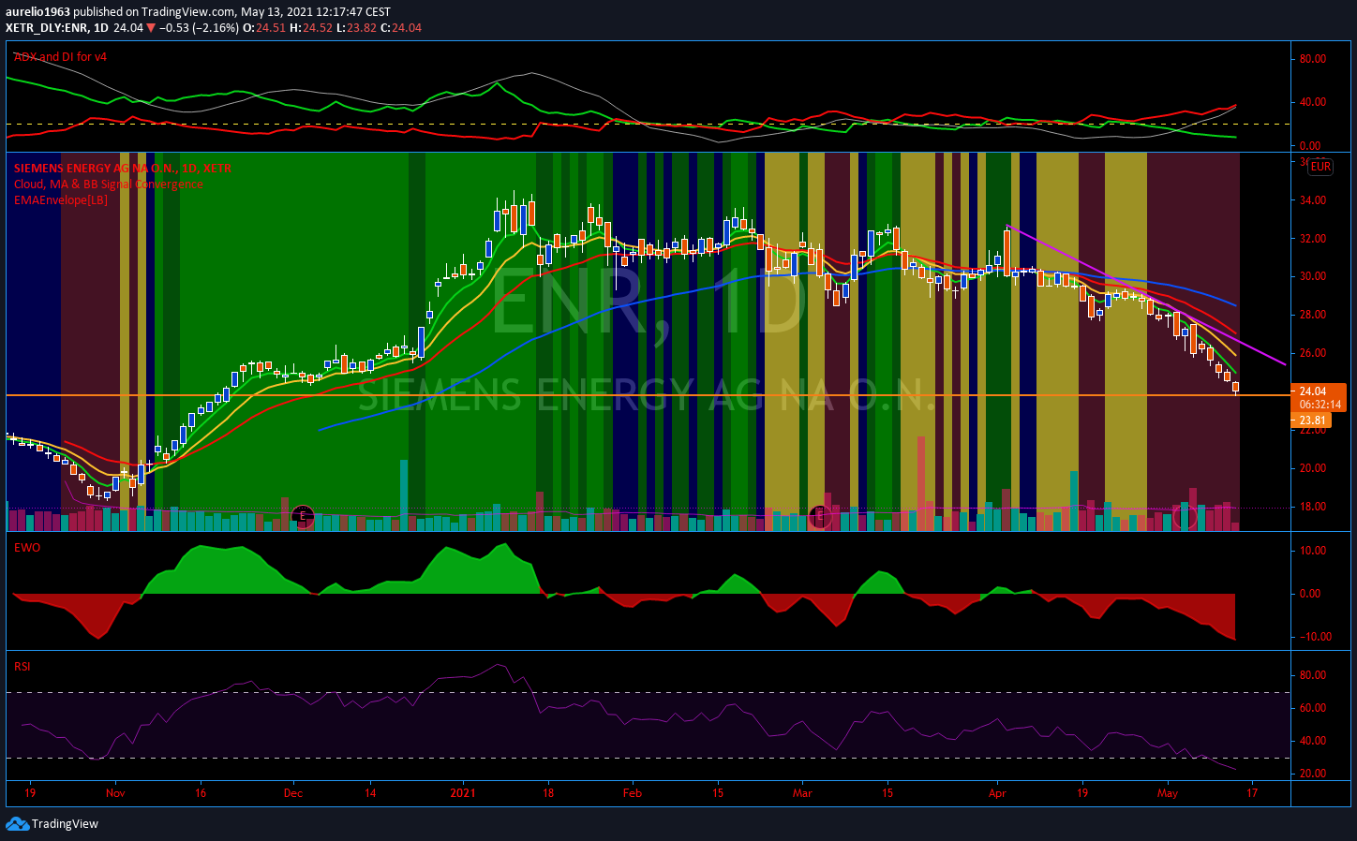
Task: Select the yellow dashed threshold line in ADX panel
Action: (x=375, y=124)
